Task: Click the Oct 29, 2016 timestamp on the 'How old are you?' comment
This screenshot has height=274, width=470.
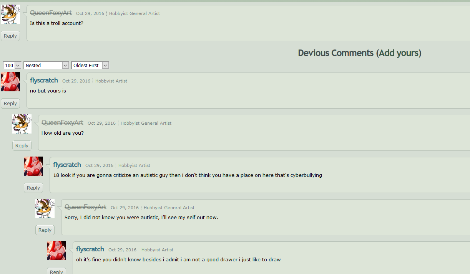Action: (x=101, y=123)
